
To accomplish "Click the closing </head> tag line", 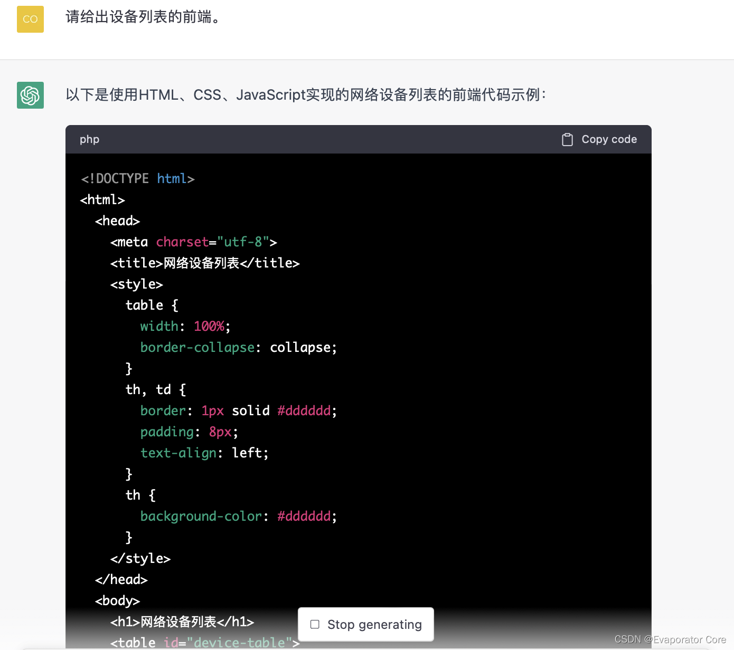I will tap(121, 580).
